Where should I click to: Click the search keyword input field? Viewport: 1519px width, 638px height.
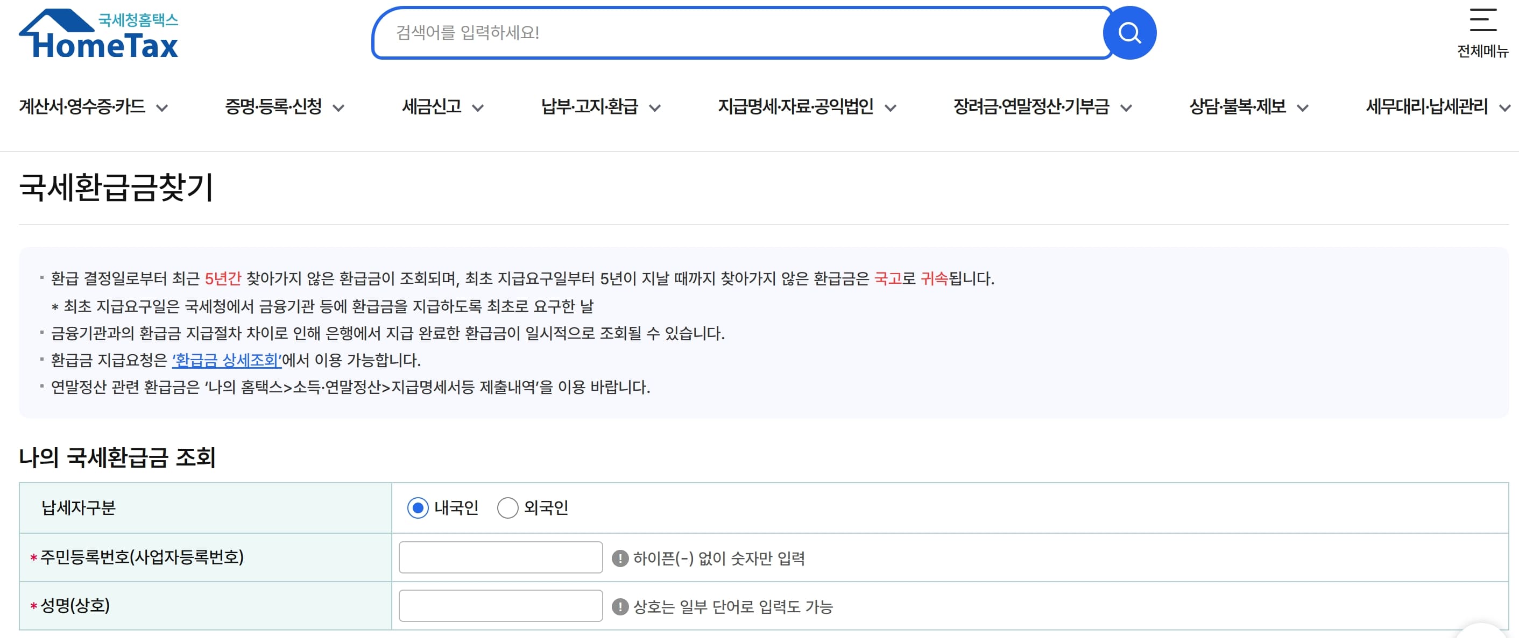point(737,32)
